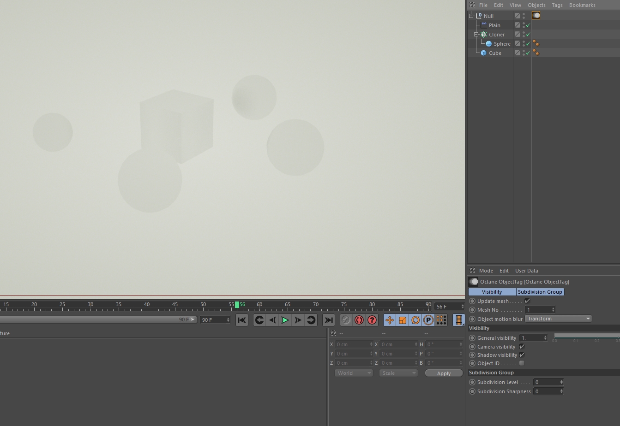620x426 pixels.
Task: Click the Octane ObjectTag icon on Null
Action: 536,16
